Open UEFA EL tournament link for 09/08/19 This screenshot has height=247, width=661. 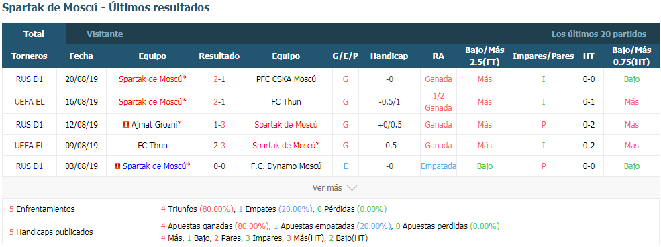(x=30, y=146)
